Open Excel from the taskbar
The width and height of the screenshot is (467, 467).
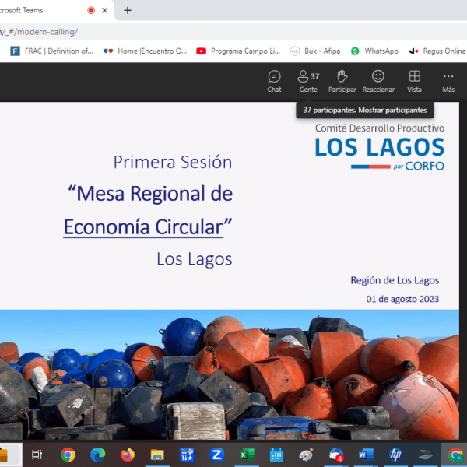point(247,455)
